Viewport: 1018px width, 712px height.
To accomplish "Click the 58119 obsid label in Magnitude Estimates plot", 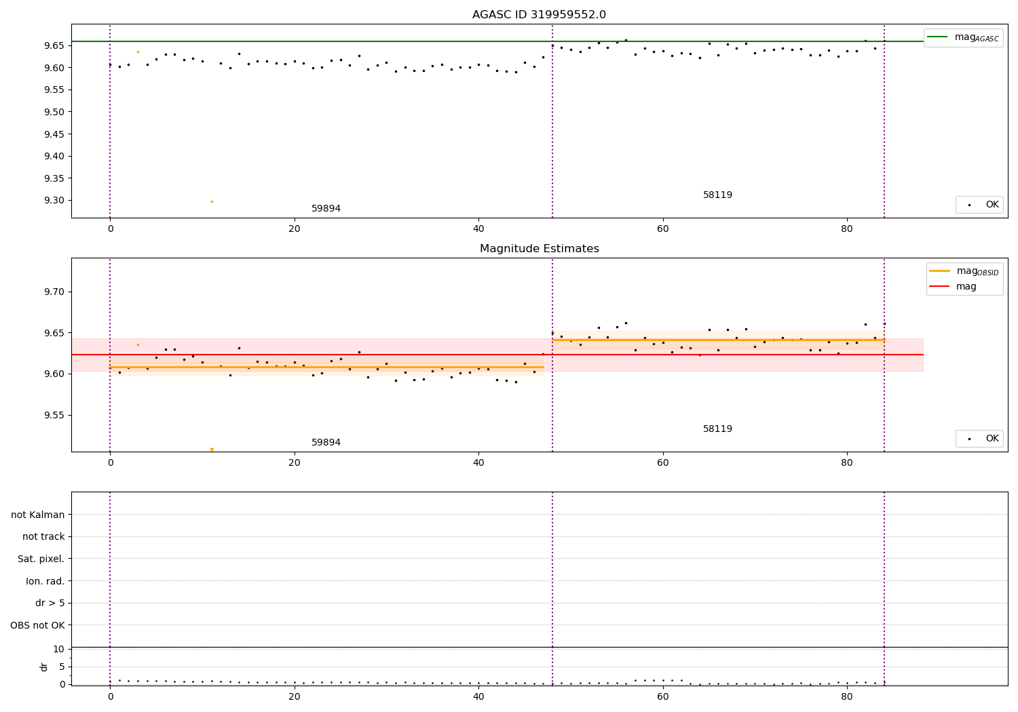I will tap(717, 429).
